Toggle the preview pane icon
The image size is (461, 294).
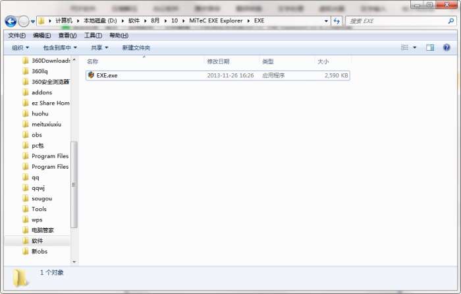tap(430, 47)
